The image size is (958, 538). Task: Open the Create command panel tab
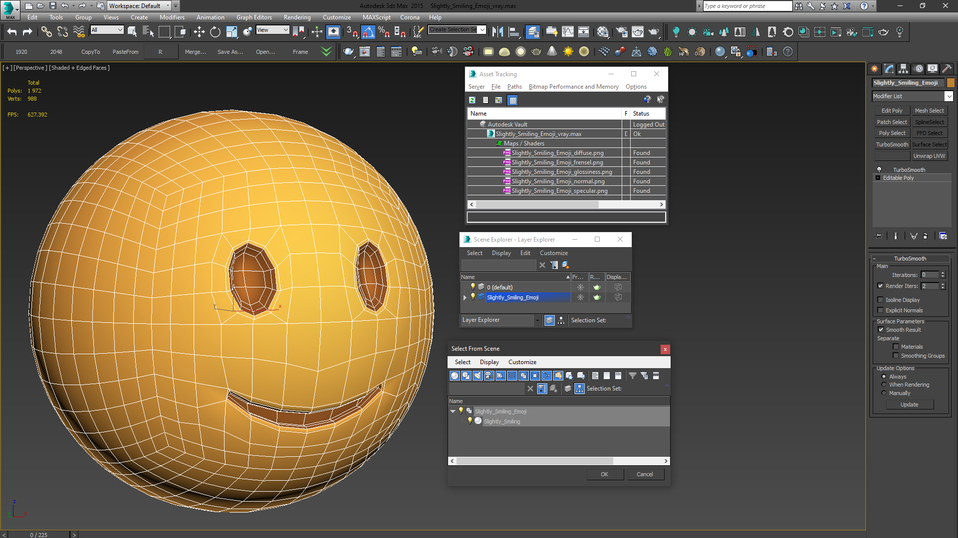(x=875, y=69)
